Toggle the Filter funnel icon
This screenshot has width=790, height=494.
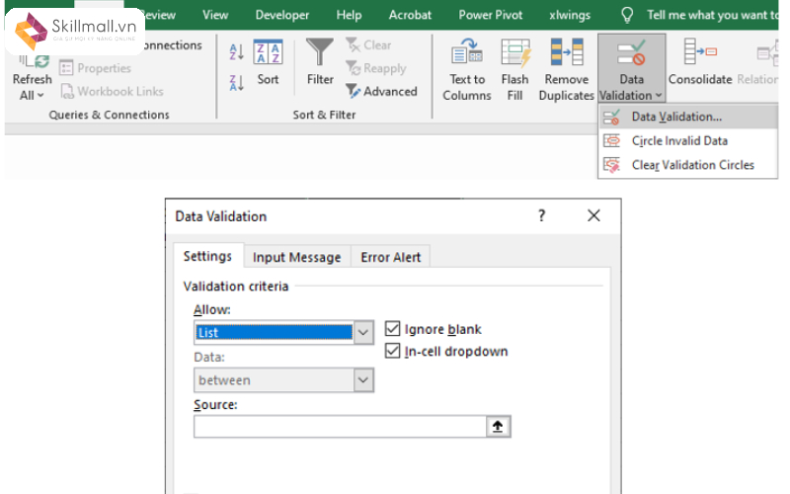pyautogui.click(x=320, y=62)
